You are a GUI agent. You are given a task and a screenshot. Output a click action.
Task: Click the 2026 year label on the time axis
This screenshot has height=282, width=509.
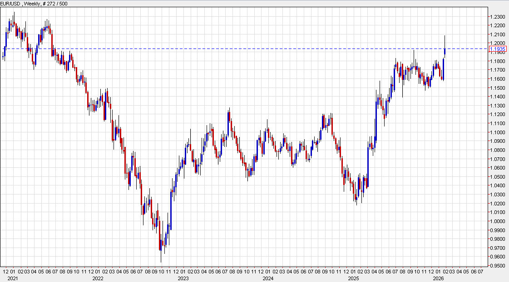[x=439, y=278]
